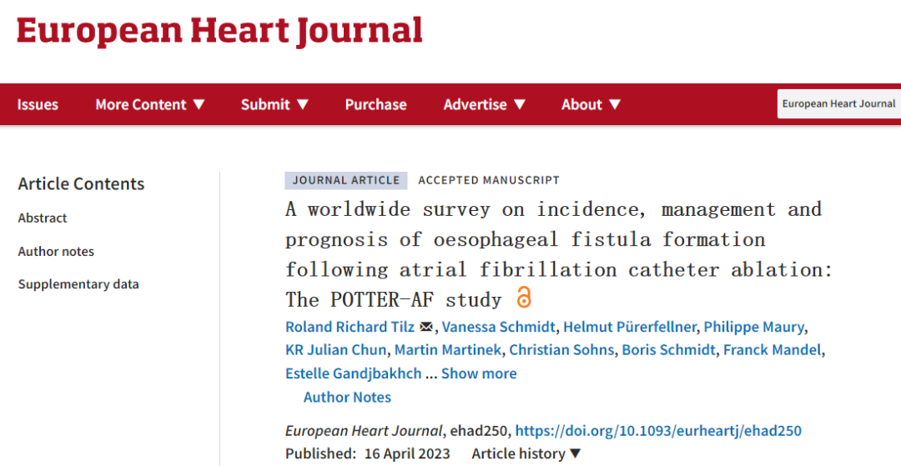Select author Helmut Pürerfellner

[x=630, y=327]
